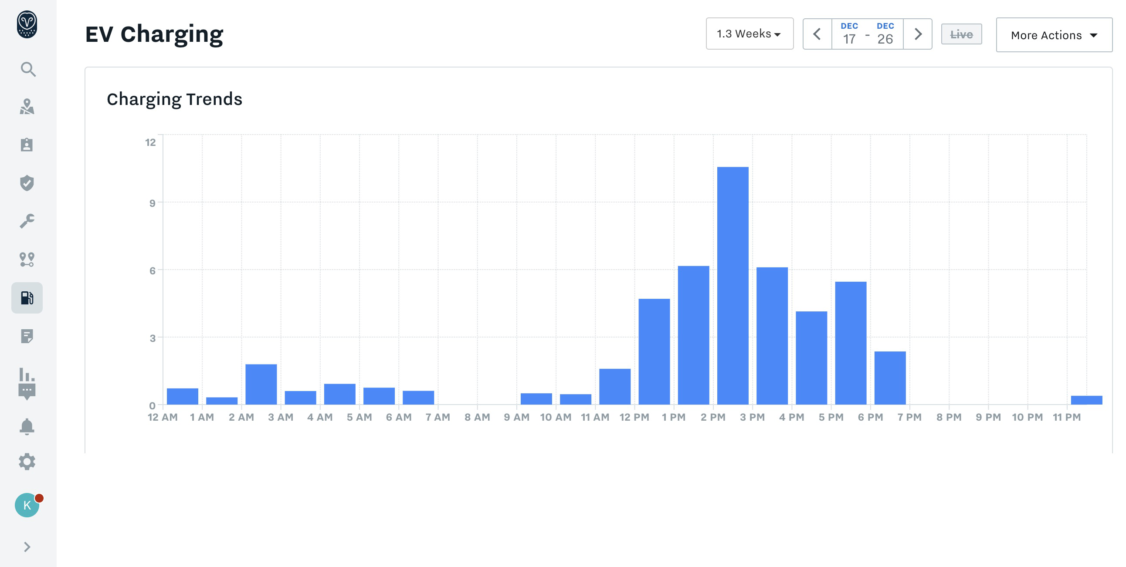Open notifications bell icon
The image size is (1126, 567).
[27, 426]
